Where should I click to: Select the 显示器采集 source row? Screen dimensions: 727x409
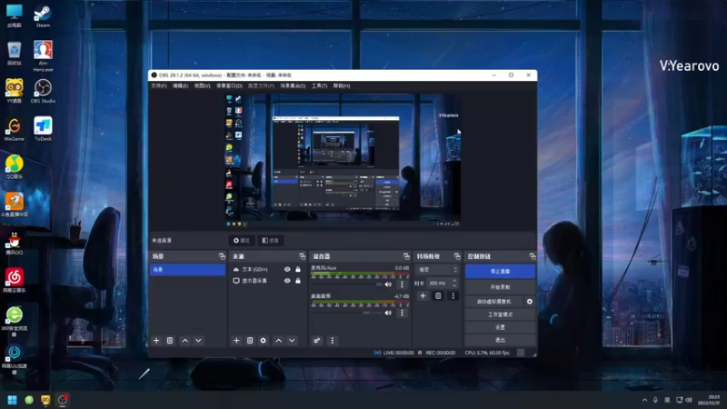267,281
